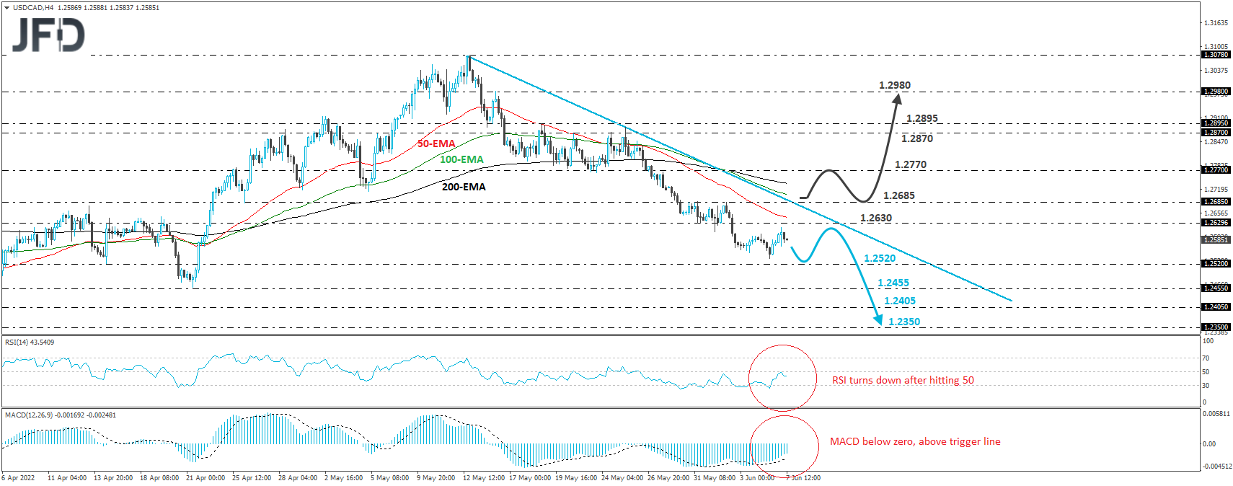Select the 1.2980 target label
This screenshot has height=486, width=1233.
point(894,85)
